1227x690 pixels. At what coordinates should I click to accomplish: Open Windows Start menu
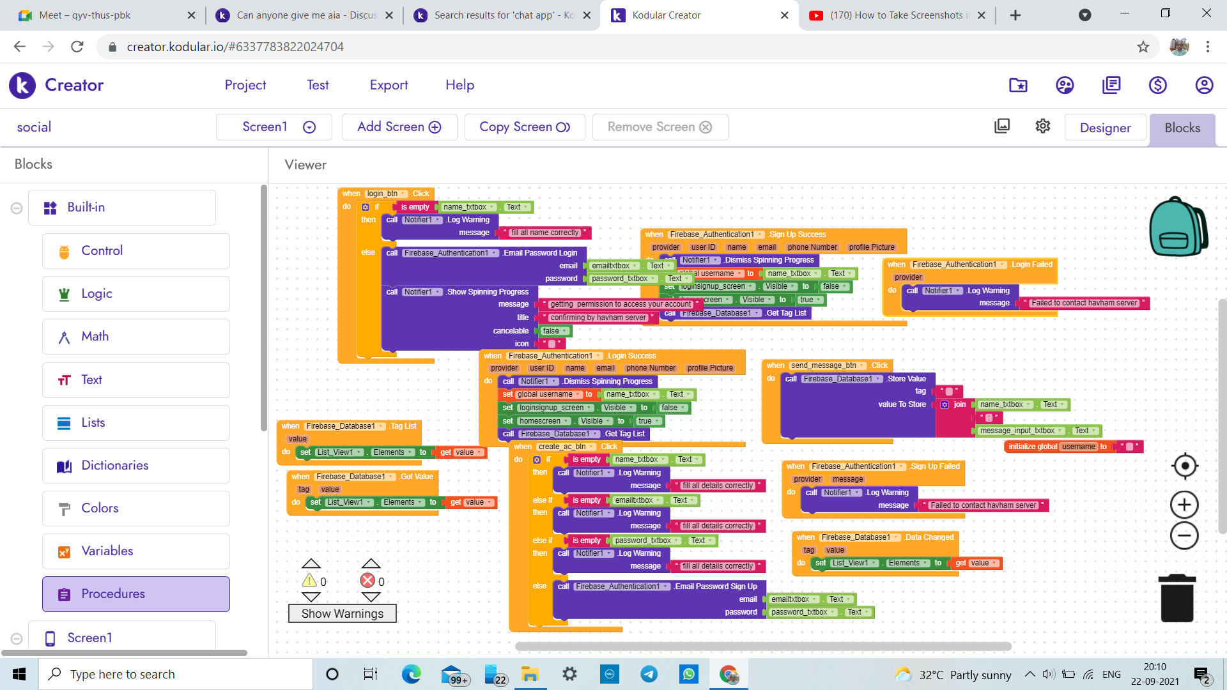tap(19, 674)
